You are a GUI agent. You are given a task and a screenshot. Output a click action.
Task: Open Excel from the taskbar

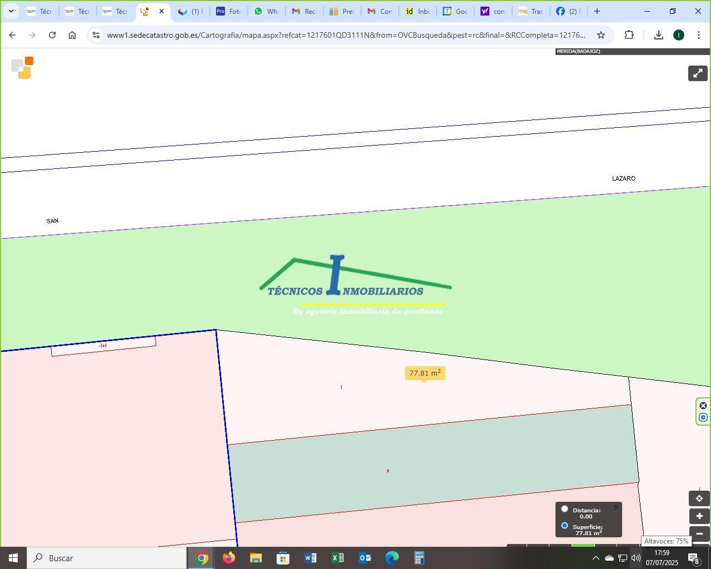point(338,558)
